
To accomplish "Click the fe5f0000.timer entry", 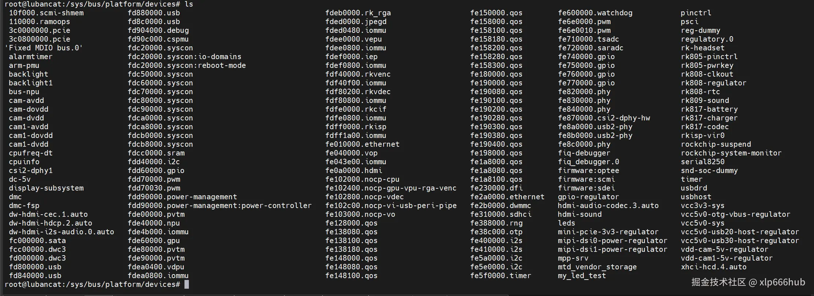I will coord(500,276).
